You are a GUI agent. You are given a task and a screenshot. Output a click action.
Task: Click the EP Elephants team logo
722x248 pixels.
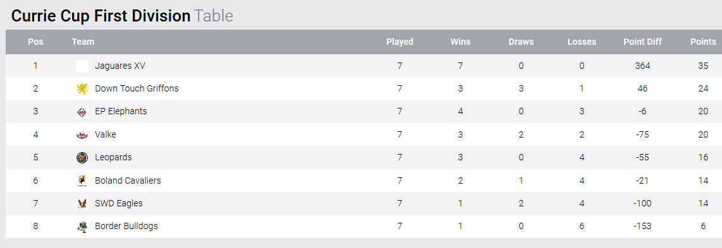tap(82, 112)
